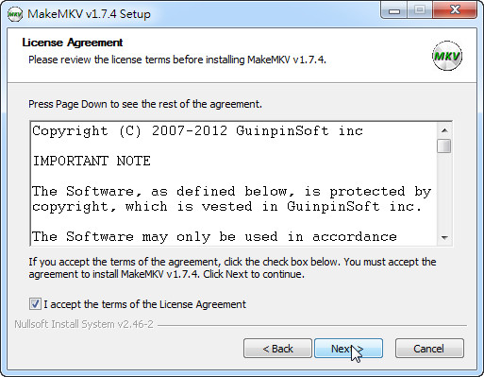This screenshot has width=484, height=377.
Task: Uncheck I accept the terms checkbox
Action: tap(35, 304)
